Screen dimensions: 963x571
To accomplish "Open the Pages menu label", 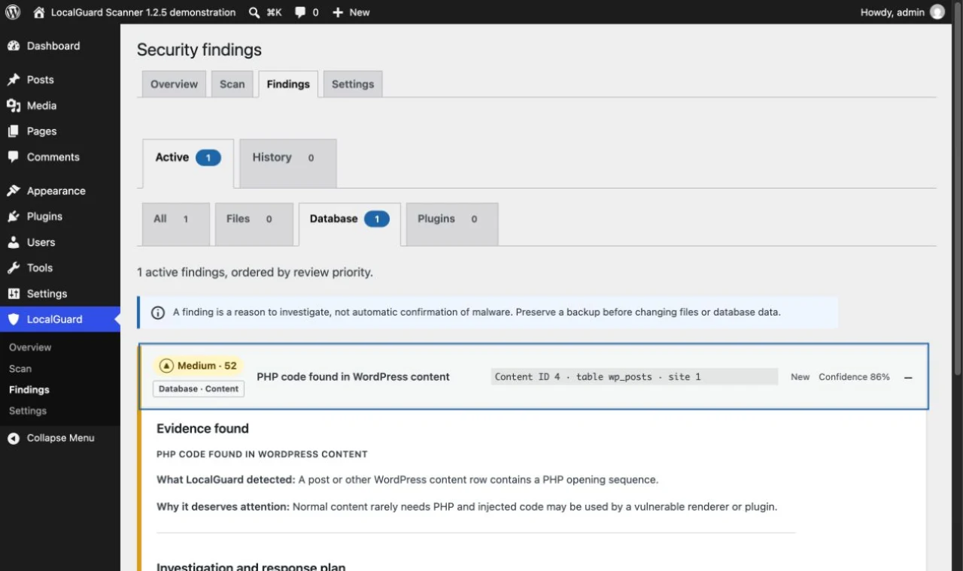I will pyautogui.click(x=41, y=131).
